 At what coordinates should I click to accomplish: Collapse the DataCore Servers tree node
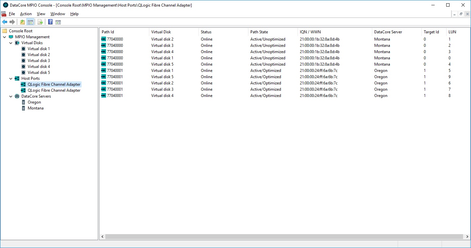11,96
